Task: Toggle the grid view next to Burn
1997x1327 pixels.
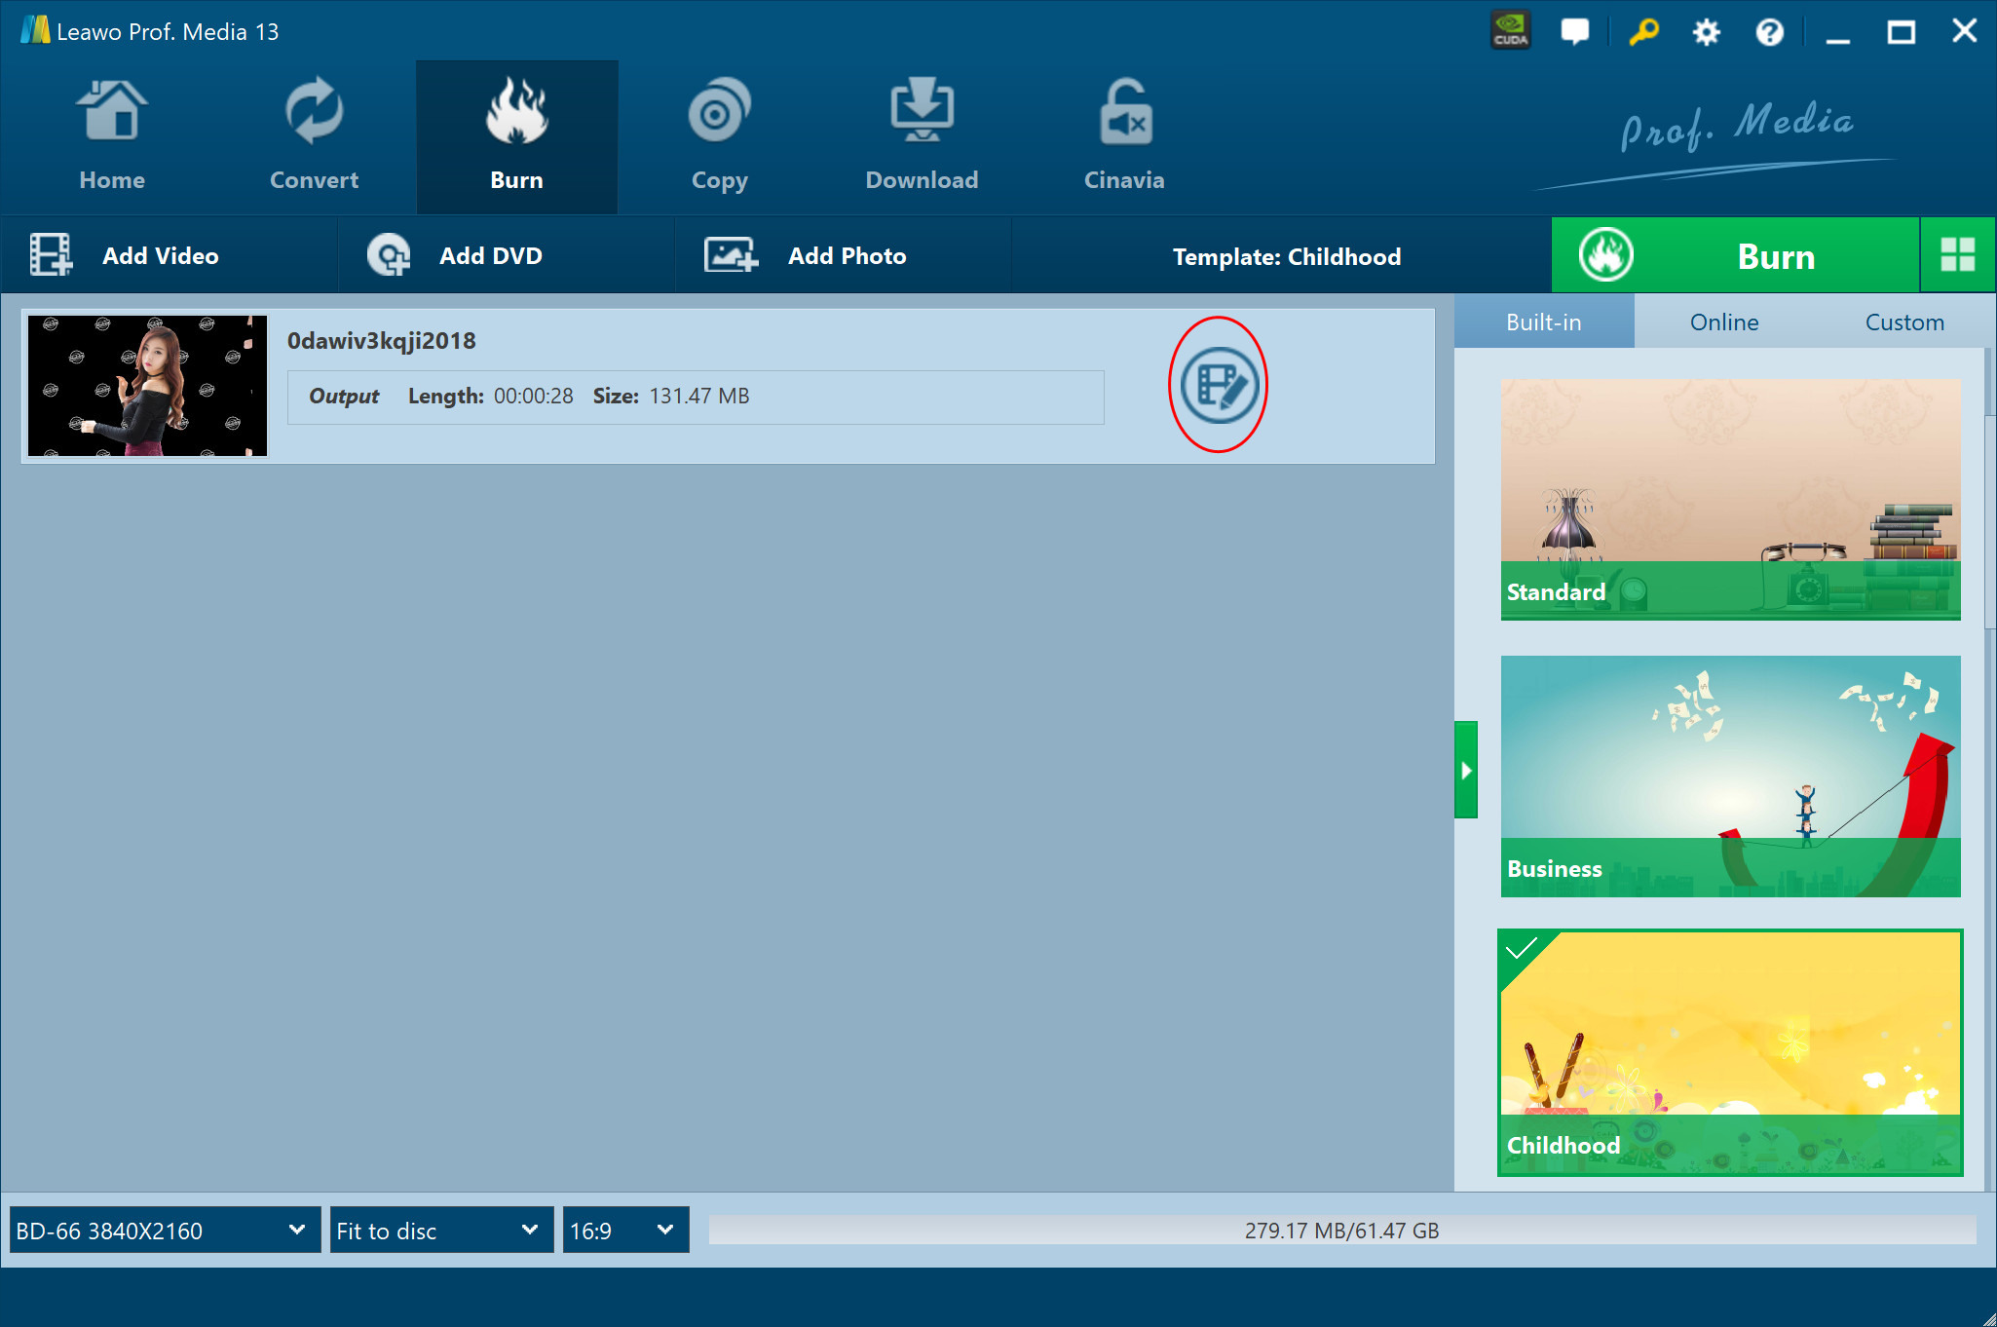Action: coord(1957,255)
